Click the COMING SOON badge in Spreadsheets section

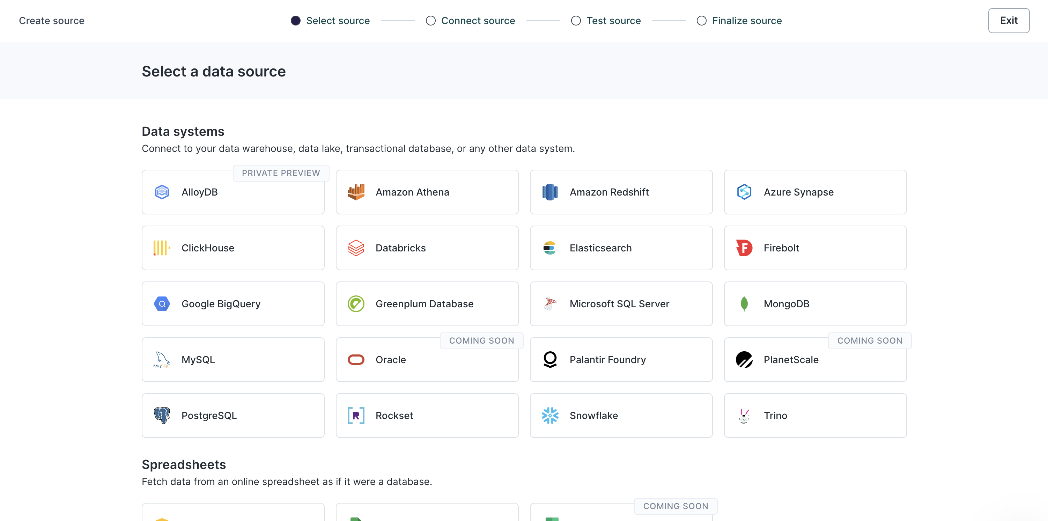click(676, 506)
